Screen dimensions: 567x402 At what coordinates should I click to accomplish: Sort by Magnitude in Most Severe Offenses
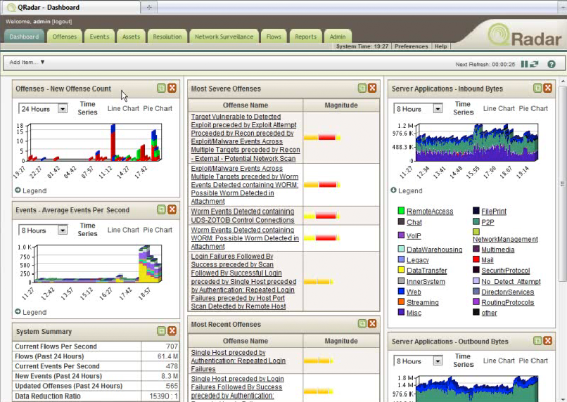click(341, 105)
